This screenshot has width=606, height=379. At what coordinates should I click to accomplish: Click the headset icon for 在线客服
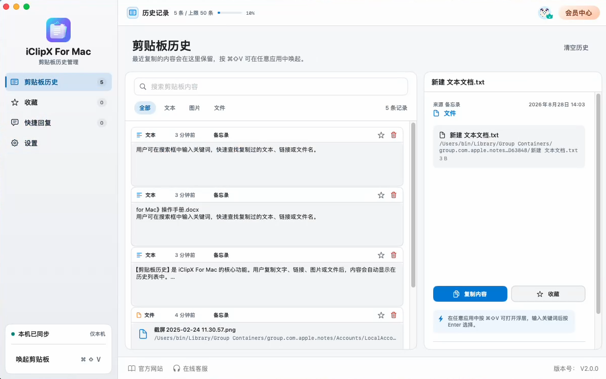click(x=176, y=368)
